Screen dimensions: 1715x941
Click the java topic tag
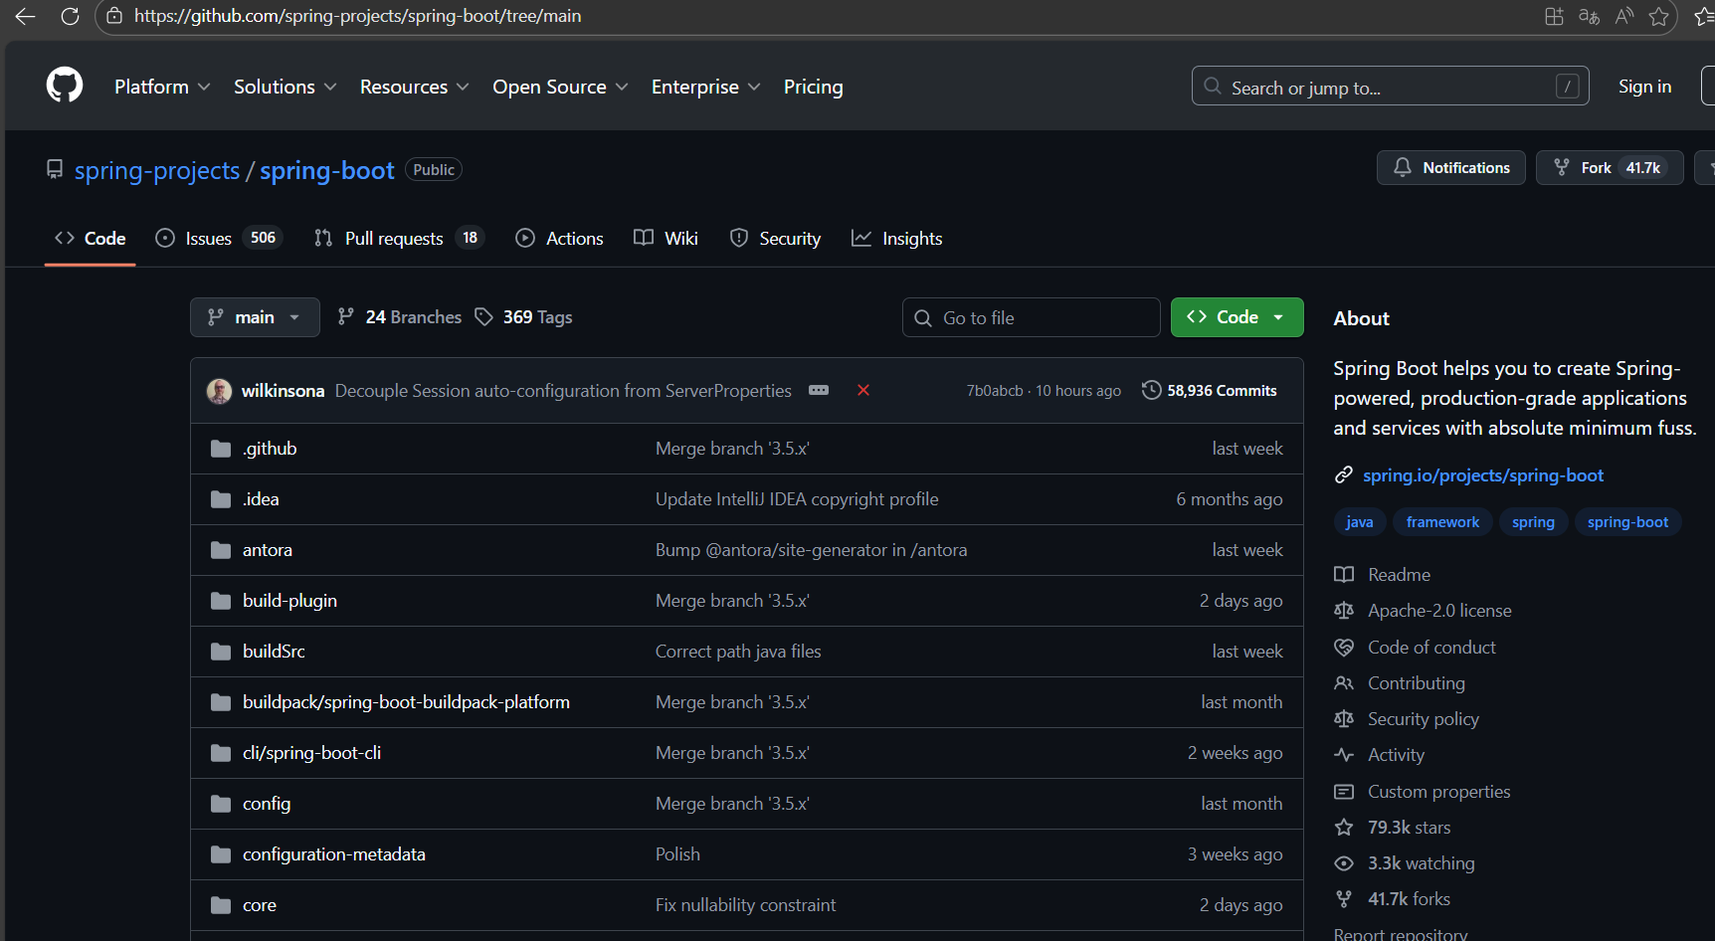[x=1359, y=522]
